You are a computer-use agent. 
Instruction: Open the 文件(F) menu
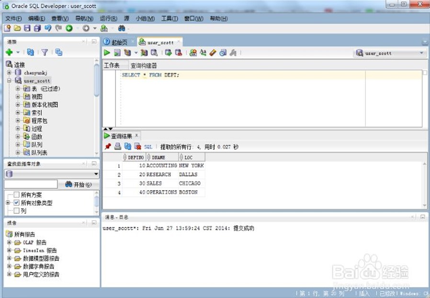point(13,19)
